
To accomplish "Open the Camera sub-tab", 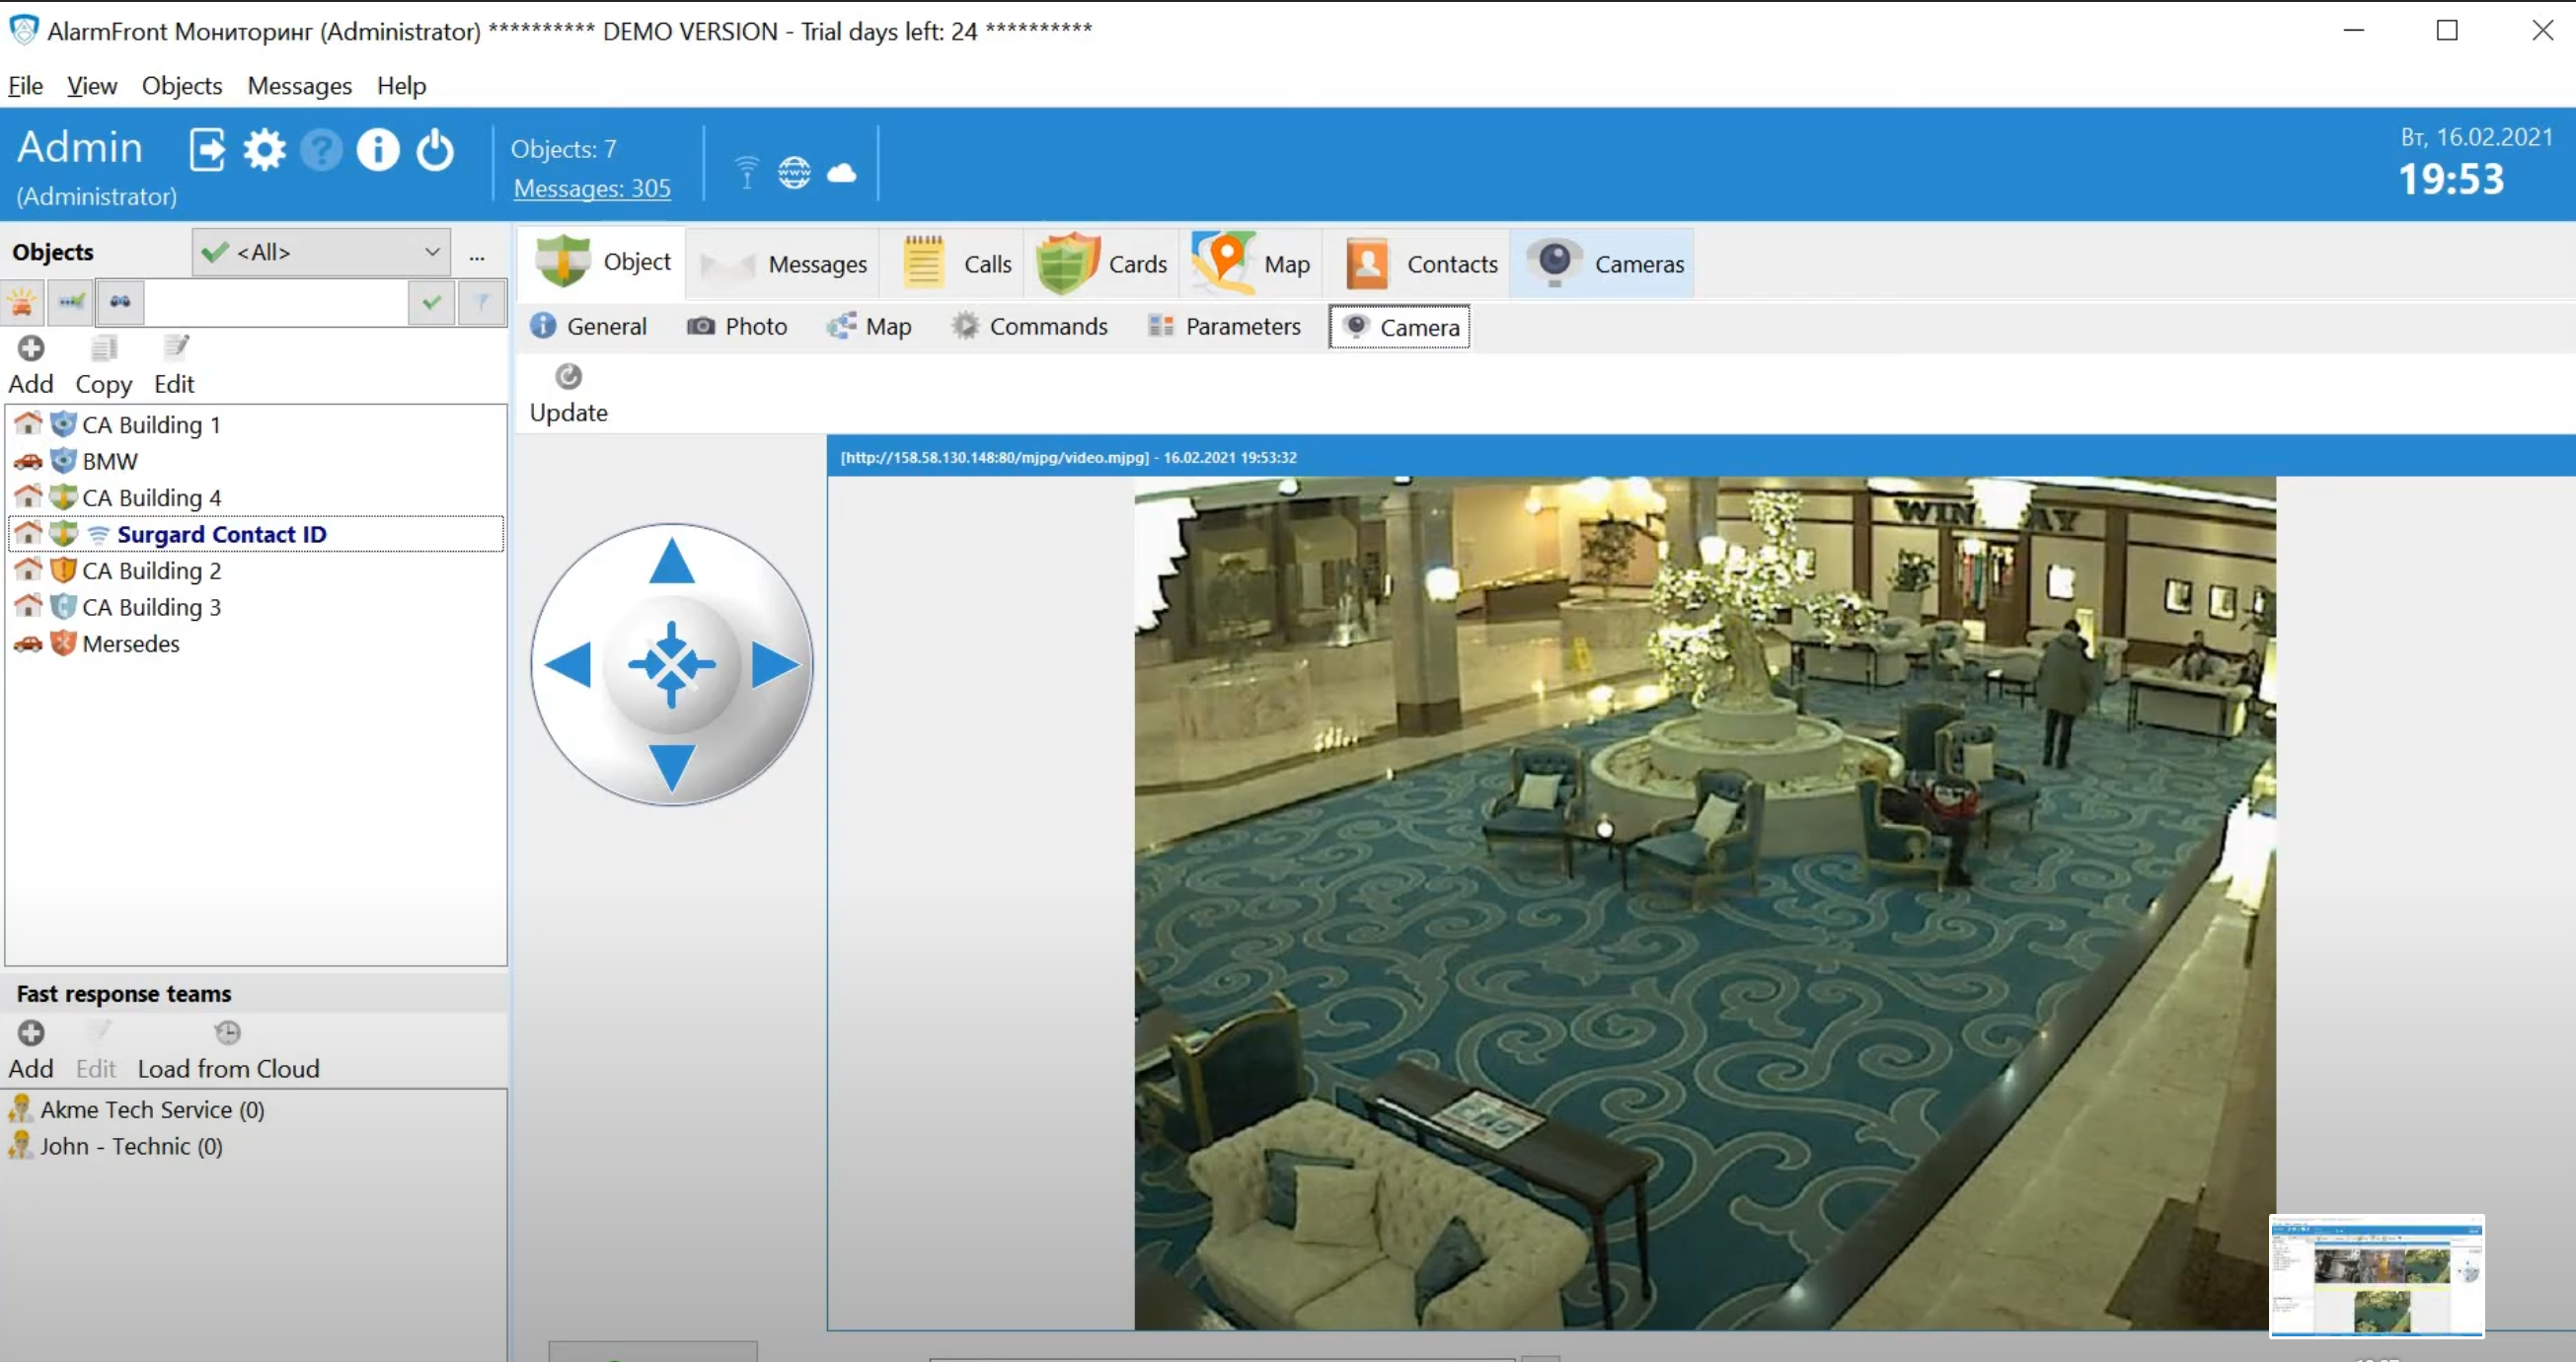I will pyautogui.click(x=1399, y=327).
